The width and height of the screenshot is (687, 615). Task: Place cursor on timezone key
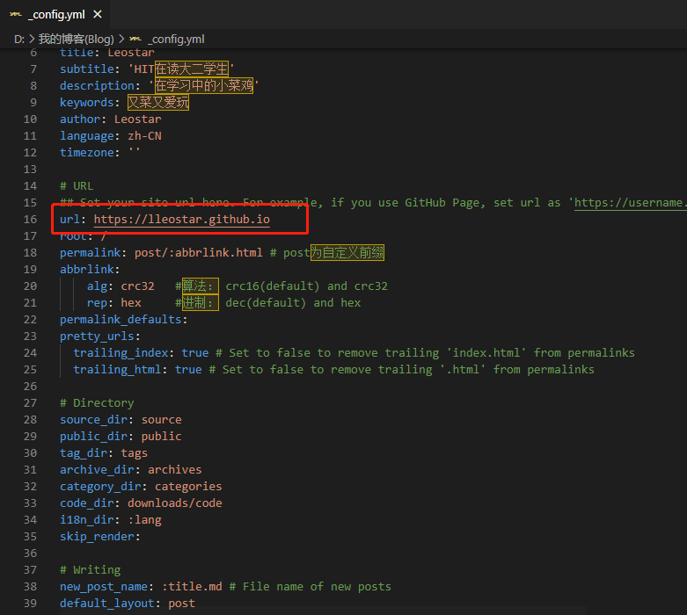click(x=87, y=152)
